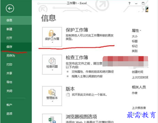
Task: Click the 信息 page title
Action: [48, 18]
